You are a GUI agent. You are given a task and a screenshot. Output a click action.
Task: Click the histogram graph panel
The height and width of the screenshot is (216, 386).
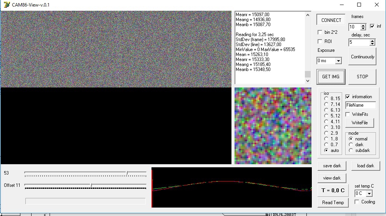click(x=231, y=188)
